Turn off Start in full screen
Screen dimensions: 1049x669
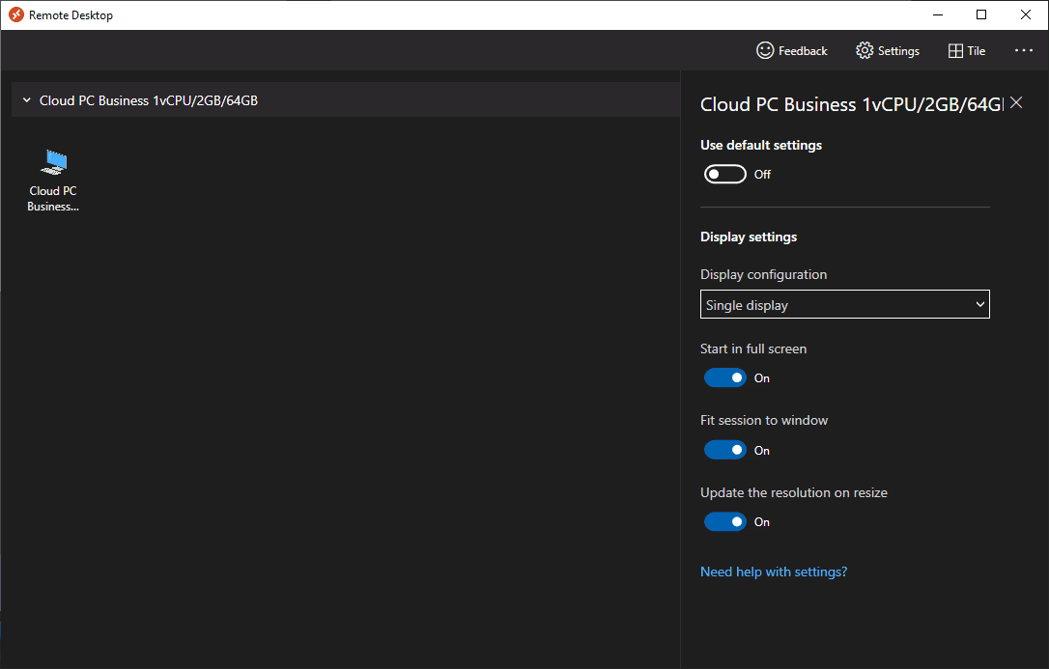click(x=724, y=378)
